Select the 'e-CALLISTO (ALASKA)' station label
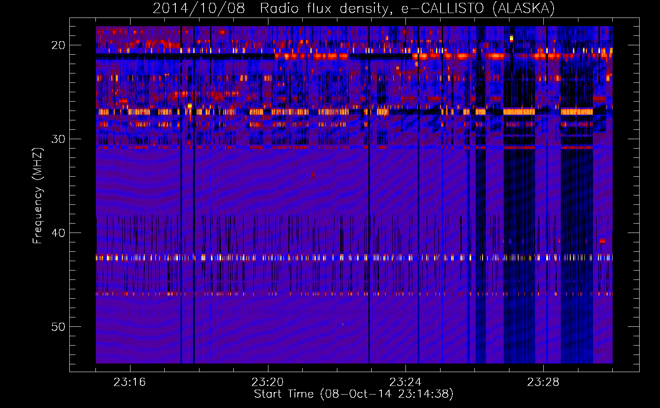This screenshot has width=660, height=408. [478, 9]
